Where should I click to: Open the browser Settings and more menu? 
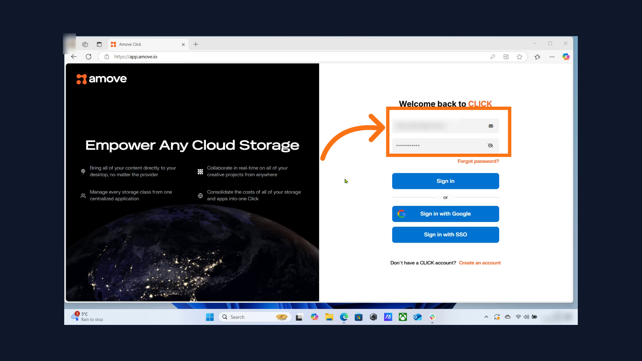[552, 57]
